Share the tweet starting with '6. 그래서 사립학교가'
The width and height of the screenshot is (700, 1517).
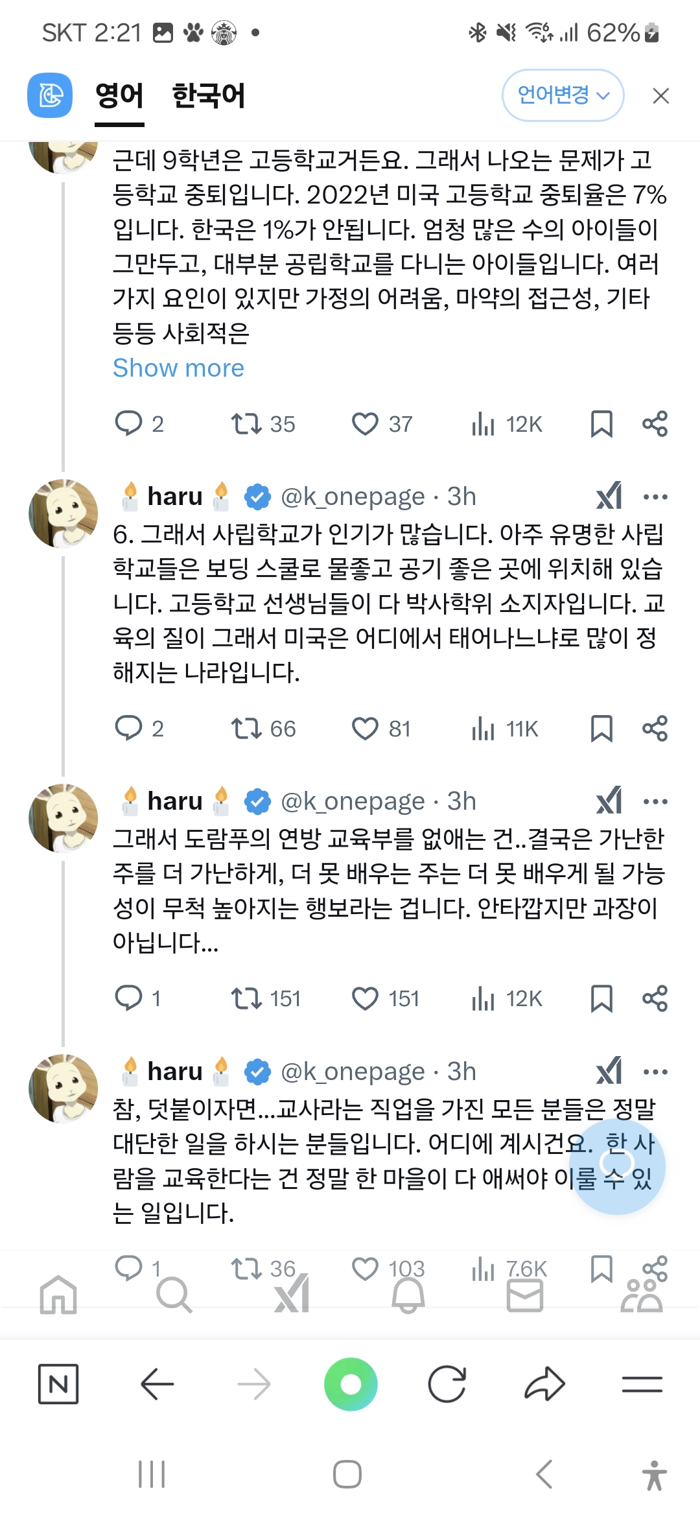[655, 729]
